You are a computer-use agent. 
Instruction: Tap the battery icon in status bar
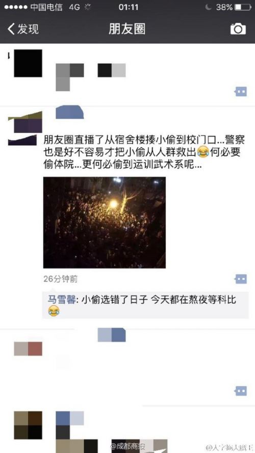click(242, 7)
